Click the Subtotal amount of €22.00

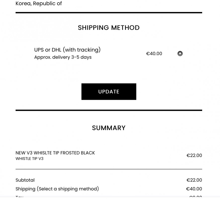coord(194,180)
